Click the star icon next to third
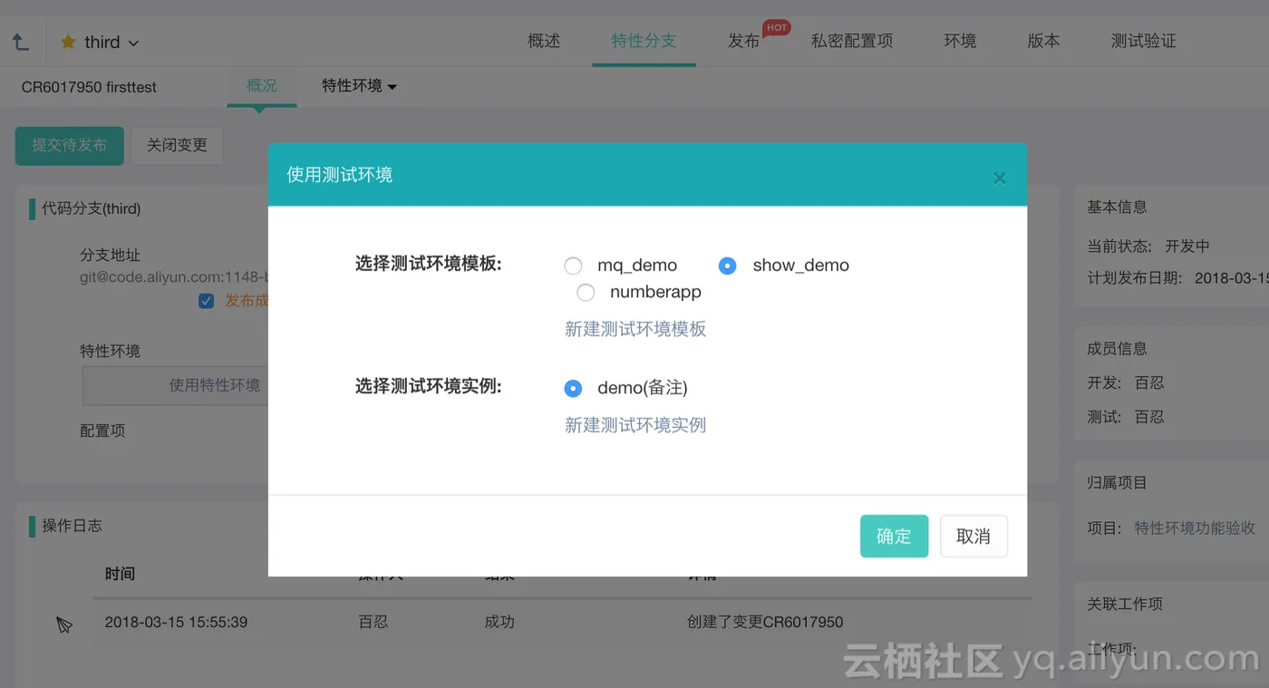The width and height of the screenshot is (1269, 688). coord(68,42)
